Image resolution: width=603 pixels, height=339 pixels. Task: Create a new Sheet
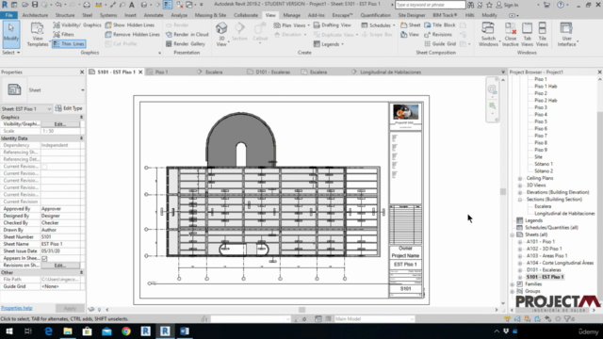411,25
